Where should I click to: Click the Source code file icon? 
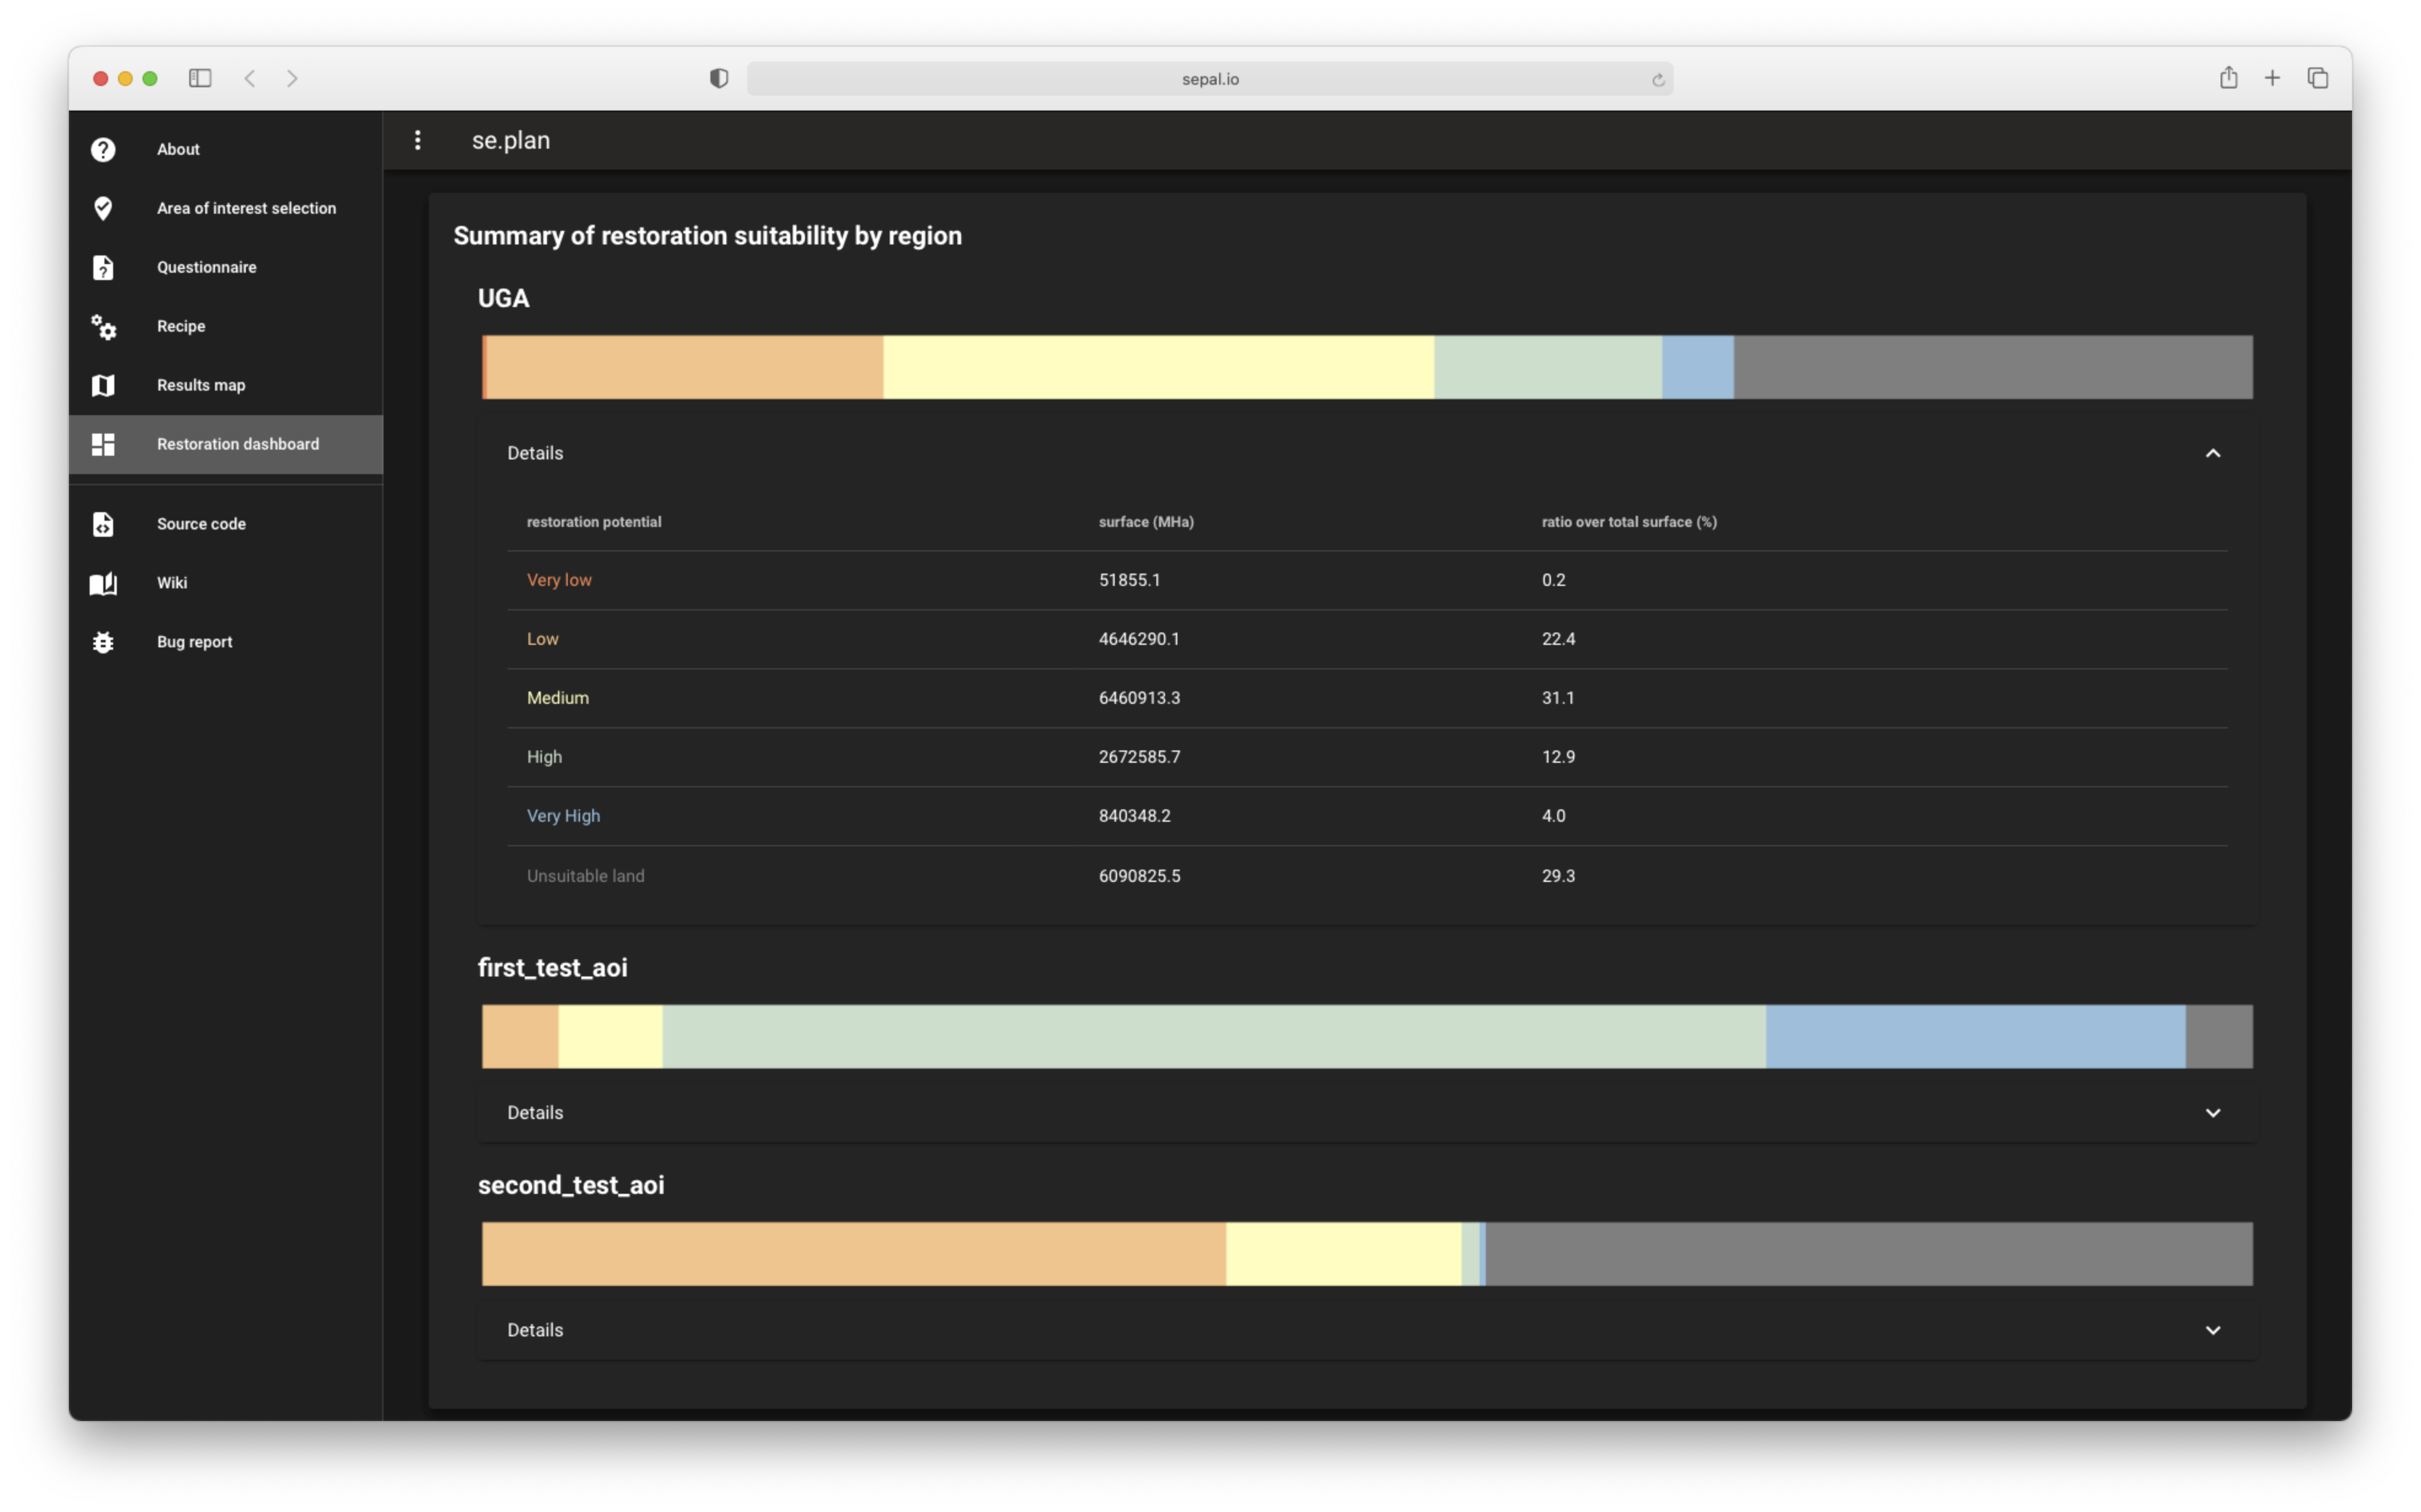[103, 524]
